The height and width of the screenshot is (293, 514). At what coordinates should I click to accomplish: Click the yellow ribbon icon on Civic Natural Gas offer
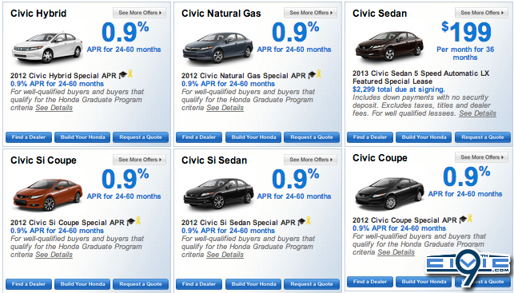319,74
